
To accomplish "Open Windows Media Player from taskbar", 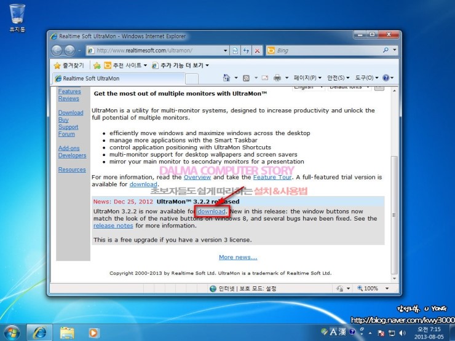I will click(93, 332).
